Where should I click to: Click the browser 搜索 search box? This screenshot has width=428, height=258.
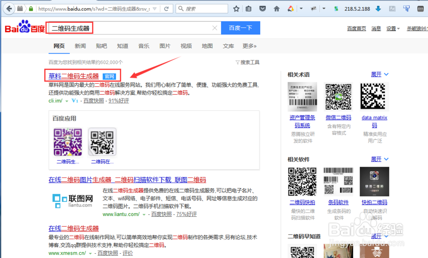click(x=202, y=9)
